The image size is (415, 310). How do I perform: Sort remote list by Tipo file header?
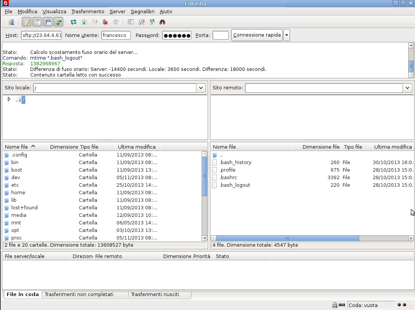[357, 147]
